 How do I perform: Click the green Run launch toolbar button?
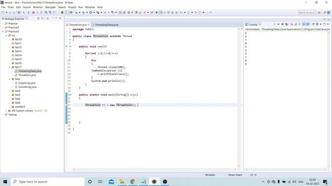(90, 12)
